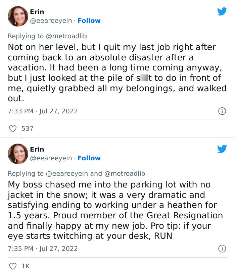This screenshot has width=235, height=275.
Task: Open the @eeareeyein handle in second tweet header
Action: click(x=51, y=158)
